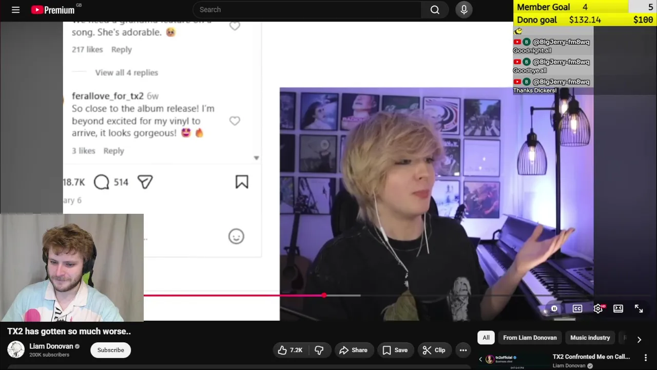Open TX2 Confronted Me video thumbnail
Screen dimensions: 657x370
click(513, 361)
